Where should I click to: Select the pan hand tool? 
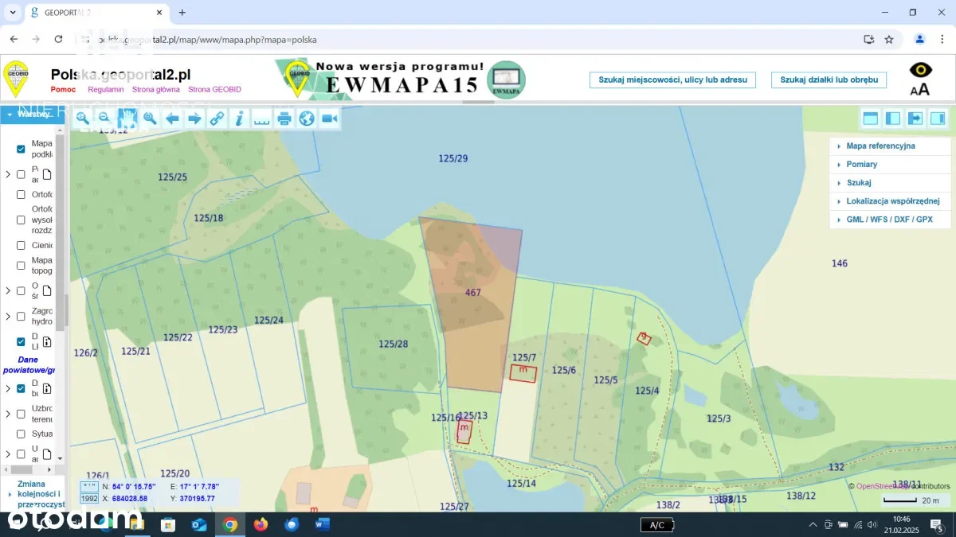pyautogui.click(x=127, y=119)
